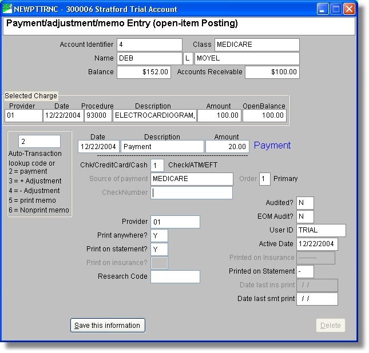Click the Printed on Statement field
This screenshot has width=369, height=353.
[x=305, y=271]
